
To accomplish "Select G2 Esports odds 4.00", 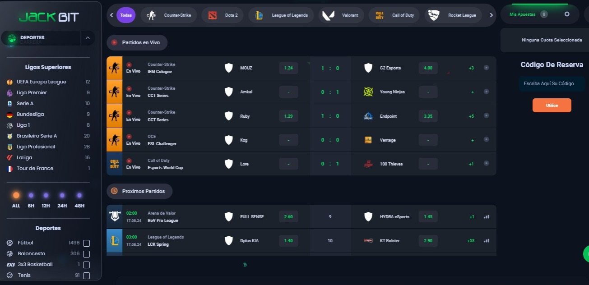I will click(428, 68).
